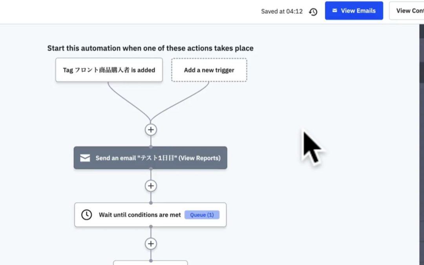The height and width of the screenshot is (265, 424).
Task: Select the partially visible block at the bottom
Action: coord(150,263)
